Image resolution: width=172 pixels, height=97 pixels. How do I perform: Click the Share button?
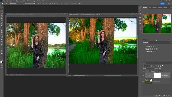point(162,4)
